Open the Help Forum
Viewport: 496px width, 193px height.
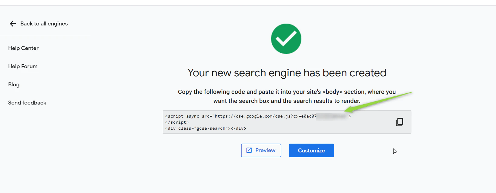point(23,66)
